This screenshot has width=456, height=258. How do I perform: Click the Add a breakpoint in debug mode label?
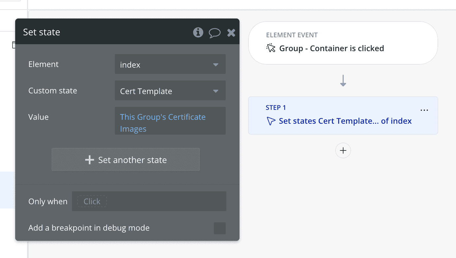pyautogui.click(x=89, y=228)
